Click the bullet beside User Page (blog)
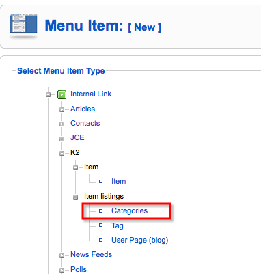This screenshot has height=274, width=261. point(100,240)
